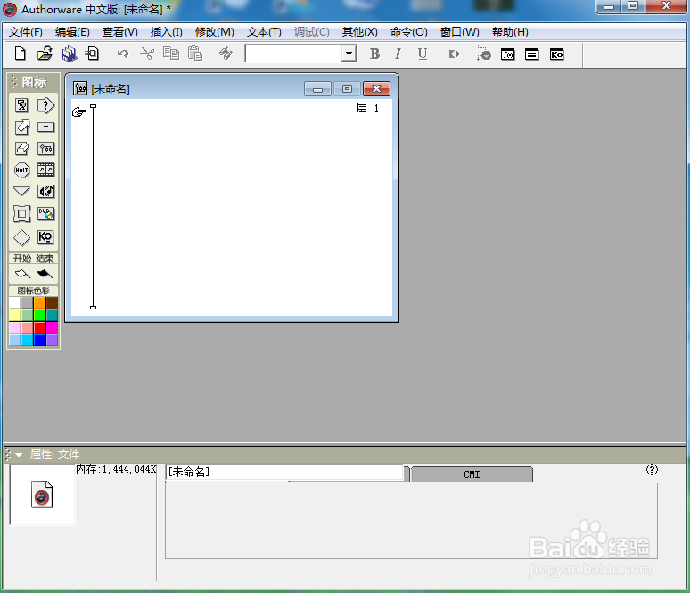This screenshot has width=690, height=593.
Task: Select the Motion icon in palette
Action: [22, 128]
